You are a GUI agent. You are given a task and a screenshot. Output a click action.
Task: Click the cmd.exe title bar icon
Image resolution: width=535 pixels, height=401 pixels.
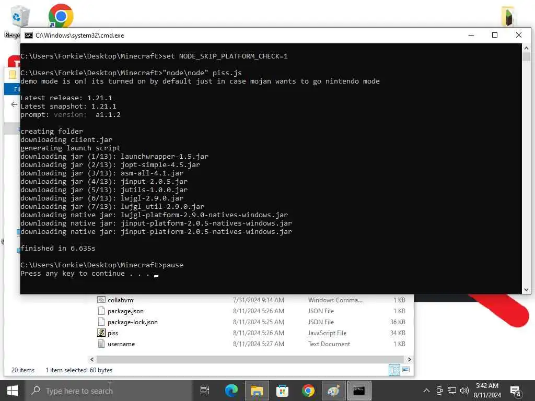tap(29, 36)
